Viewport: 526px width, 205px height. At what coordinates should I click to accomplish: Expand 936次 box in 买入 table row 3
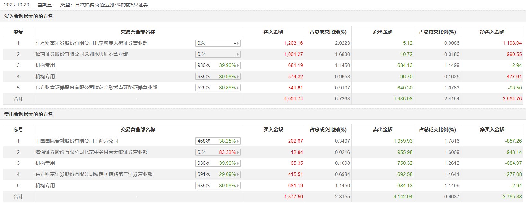click(x=218, y=65)
